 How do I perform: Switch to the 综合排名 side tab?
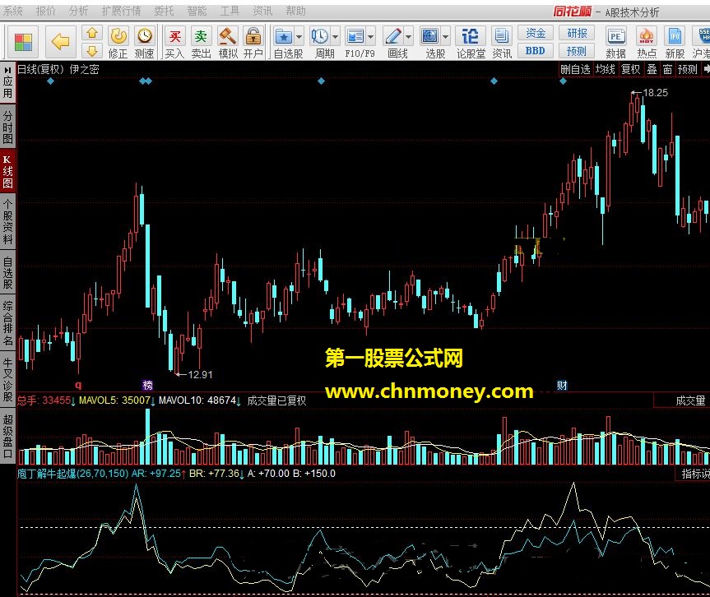click(7, 322)
